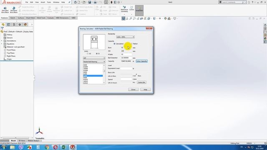Image resolution: width=267 pixels, height=150 pixels.
Task: Switch to the PropertyManager tab icon
Action: [9, 25]
